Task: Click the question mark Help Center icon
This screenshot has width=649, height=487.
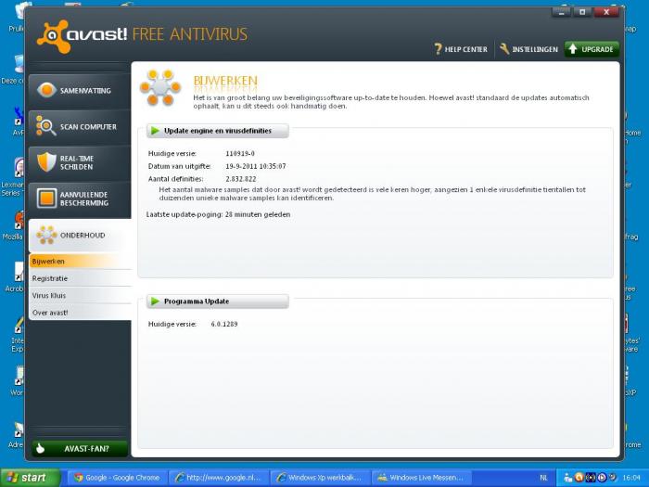Action: 438,49
